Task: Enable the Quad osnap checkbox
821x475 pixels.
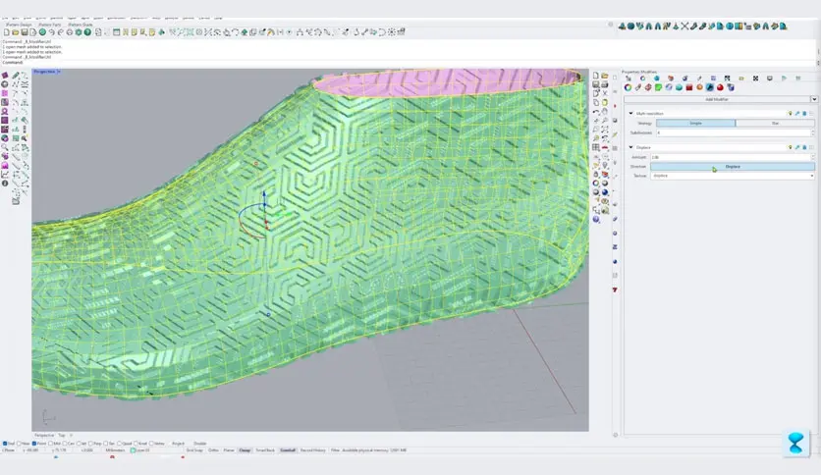Action: [120, 443]
